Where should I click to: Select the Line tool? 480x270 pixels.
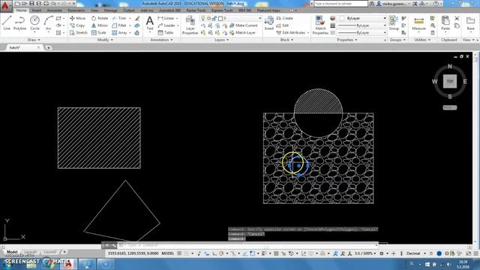click(7, 23)
